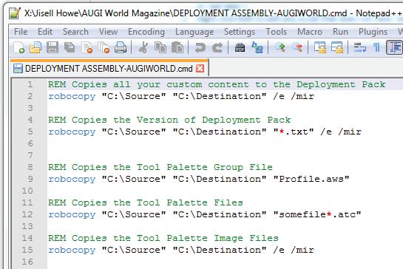Zoom out with magnifier minus icon
Viewport: 403px width, 269px height.
[x=297, y=47]
